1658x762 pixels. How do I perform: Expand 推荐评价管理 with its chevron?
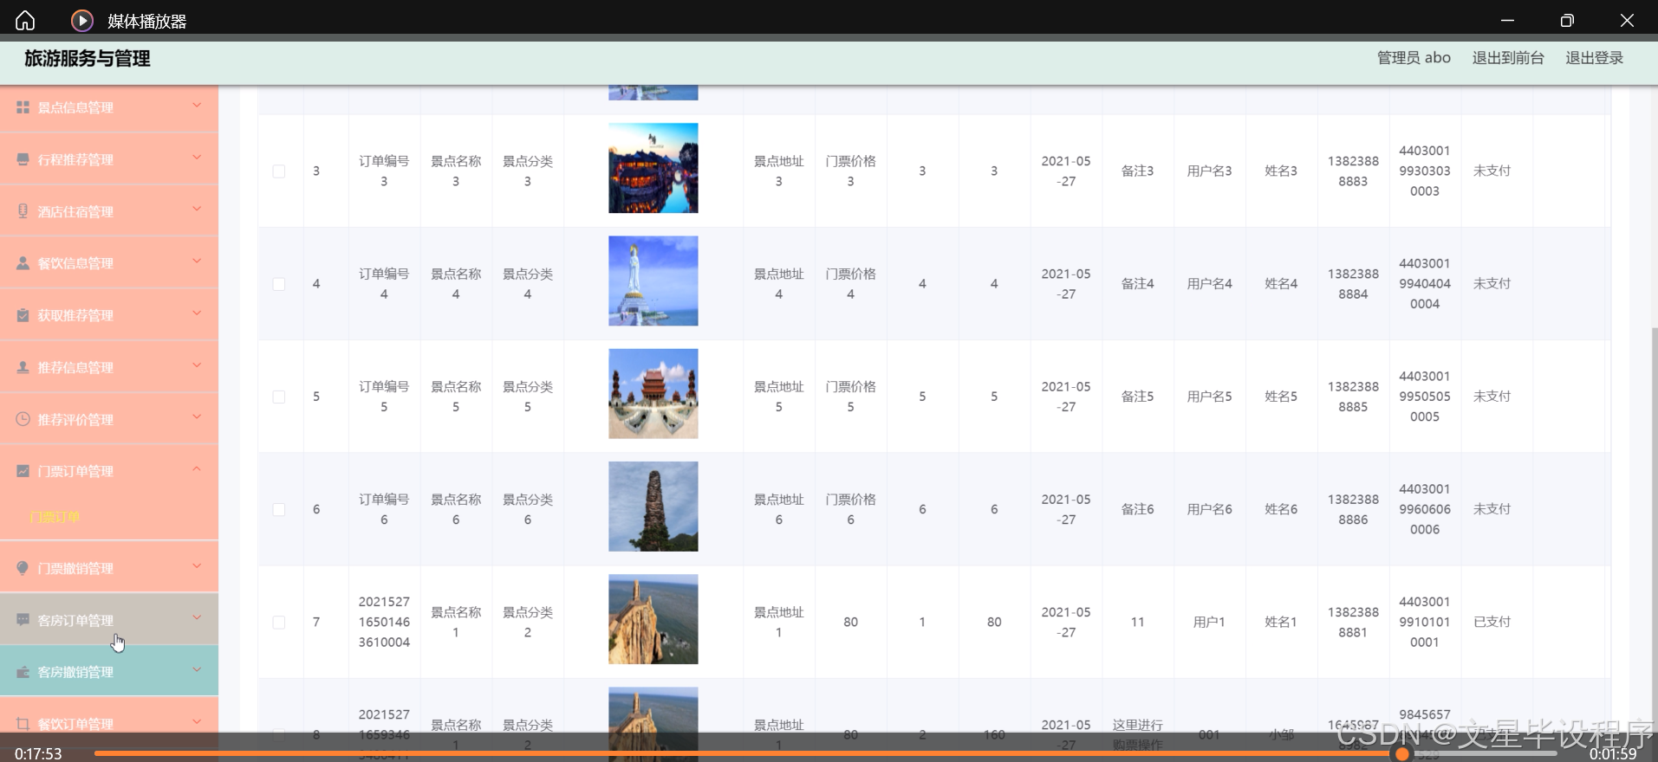[197, 417]
